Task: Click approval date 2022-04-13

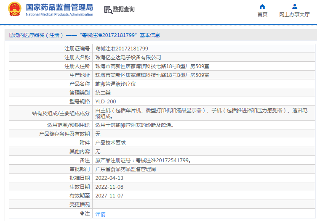Action: coord(109,178)
